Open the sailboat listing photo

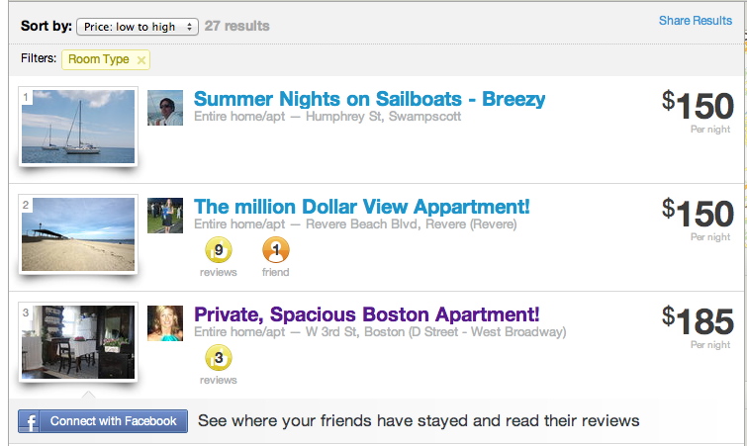pyautogui.click(x=78, y=127)
